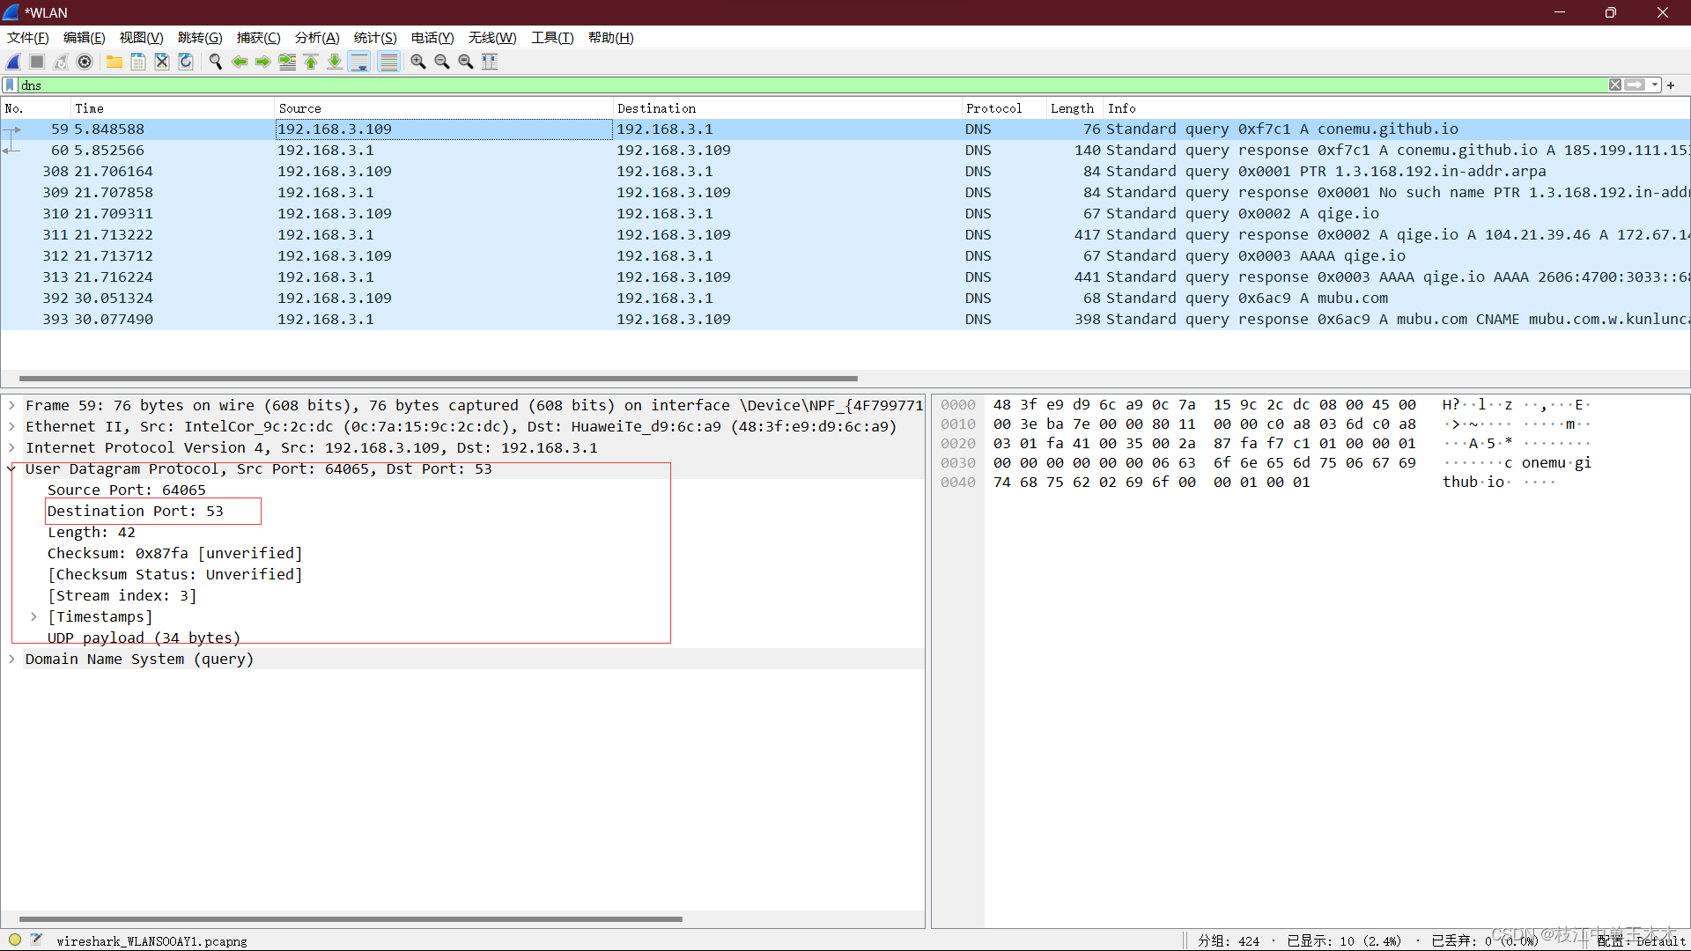Toggle packet list colorization
The image size is (1691, 951).
pos(388,62)
